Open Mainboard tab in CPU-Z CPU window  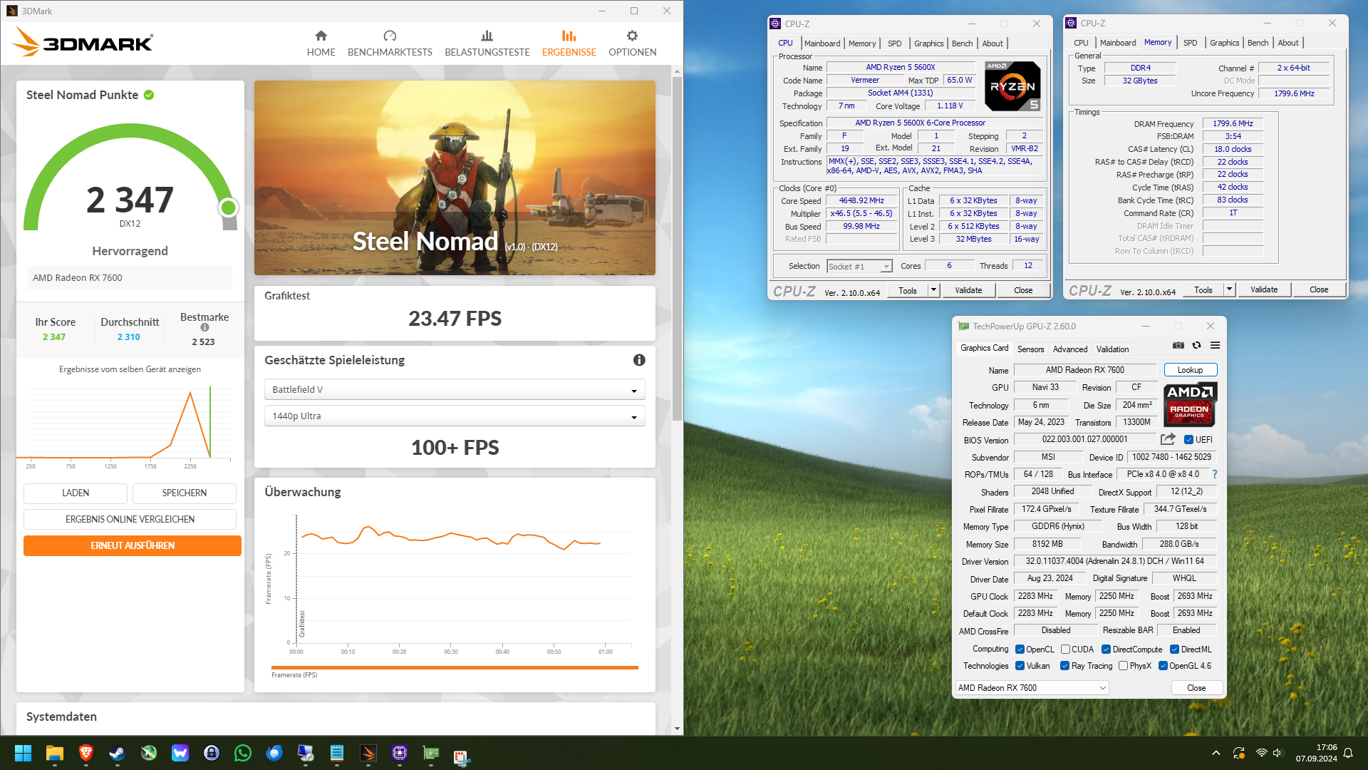click(x=822, y=43)
